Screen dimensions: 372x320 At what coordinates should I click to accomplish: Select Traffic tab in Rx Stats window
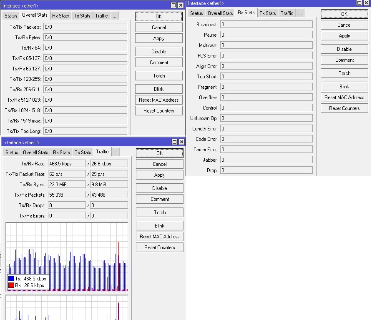pos(287,13)
